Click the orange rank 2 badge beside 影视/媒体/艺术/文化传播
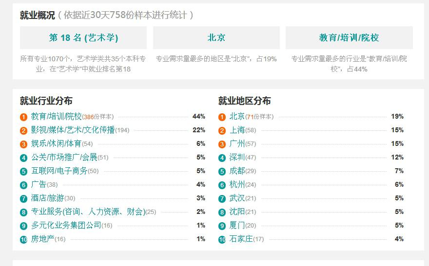Image resolution: width=429 pixels, height=266 pixels. click(x=23, y=130)
